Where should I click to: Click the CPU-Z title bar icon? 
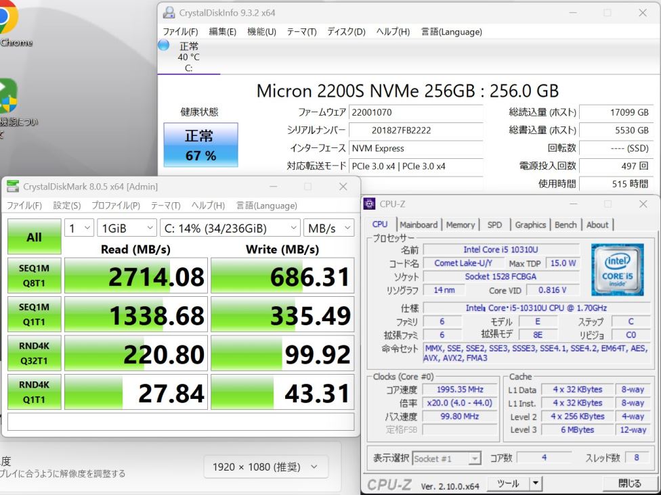pyautogui.click(x=370, y=204)
